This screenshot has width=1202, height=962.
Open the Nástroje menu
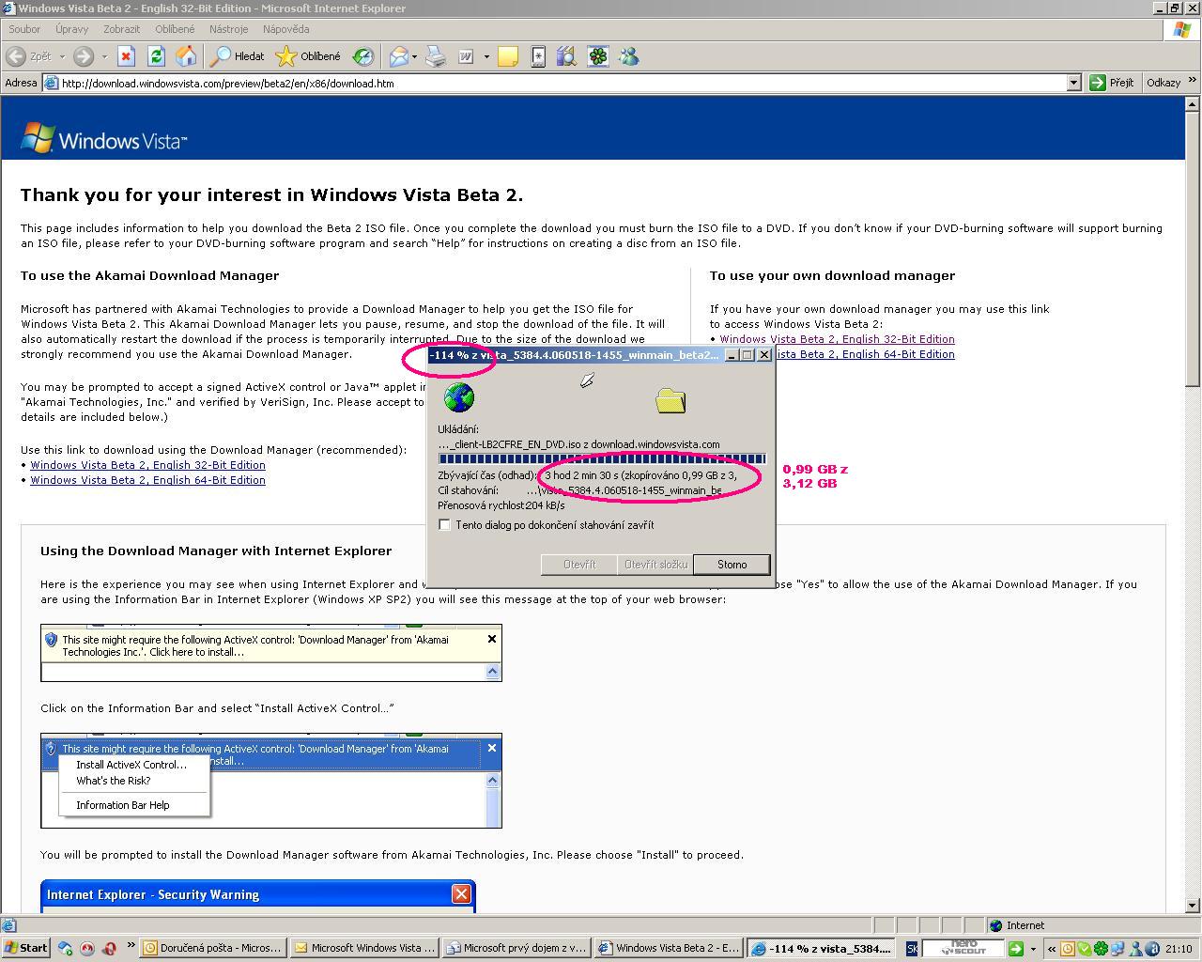(x=228, y=29)
